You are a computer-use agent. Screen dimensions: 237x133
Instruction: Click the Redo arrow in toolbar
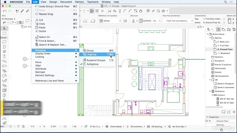coord(10,11)
